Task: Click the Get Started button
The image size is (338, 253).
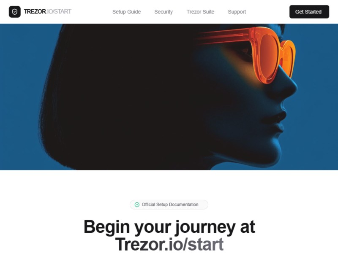Action: tap(309, 12)
